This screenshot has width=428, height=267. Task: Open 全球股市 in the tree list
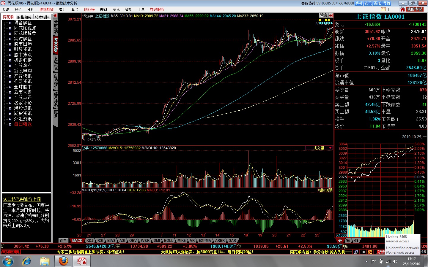pyautogui.click(x=23, y=87)
